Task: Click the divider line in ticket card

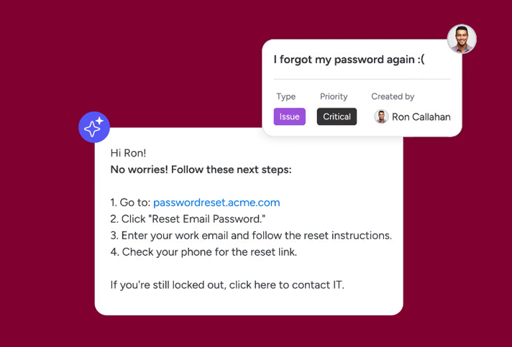Action: point(362,79)
